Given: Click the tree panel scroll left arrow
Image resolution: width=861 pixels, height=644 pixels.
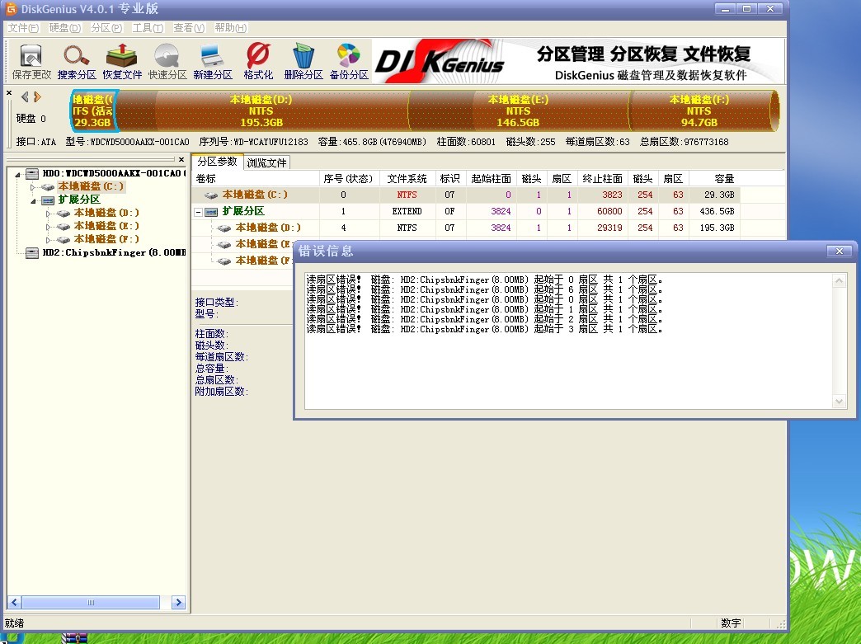Looking at the screenshot, I should click(x=14, y=602).
